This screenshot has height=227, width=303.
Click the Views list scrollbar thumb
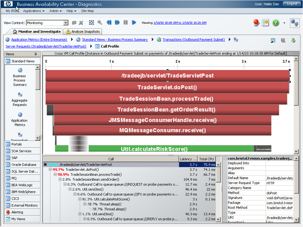tap(38, 80)
